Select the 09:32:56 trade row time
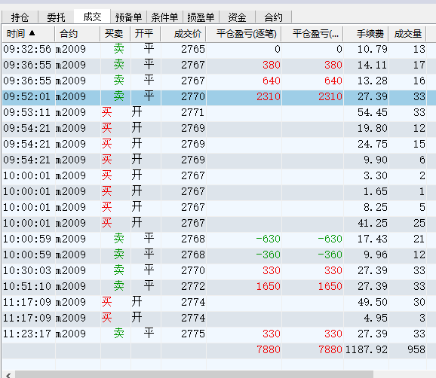 point(27,50)
